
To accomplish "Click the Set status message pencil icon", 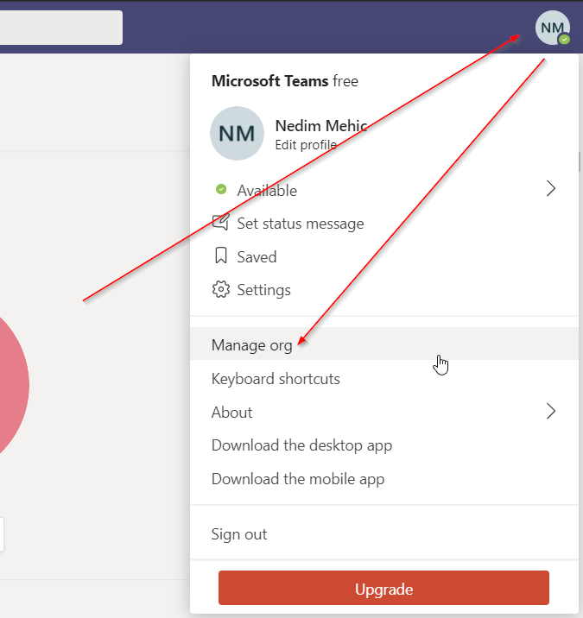I will [x=221, y=224].
